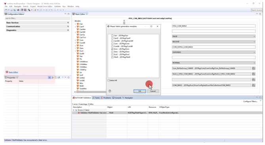Tick the Dem - /ZCPkg/Dem checkbox
The height and width of the screenshot is (145, 265).
[x=112, y=52]
